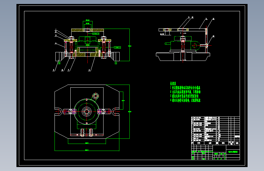The height and width of the screenshot is (171, 264).
Task: Click the green datum box under section view's left foot
Action: [59, 63]
